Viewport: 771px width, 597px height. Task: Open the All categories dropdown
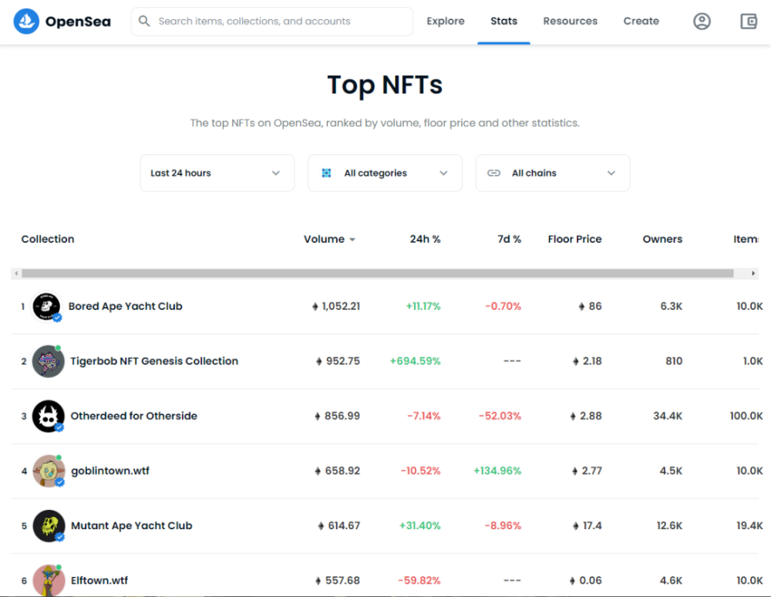click(x=385, y=173)
